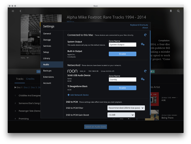Screen dimensions: 191x144
Task: Open bookmarks icon in top bar
Action: (x=171, y=11)
